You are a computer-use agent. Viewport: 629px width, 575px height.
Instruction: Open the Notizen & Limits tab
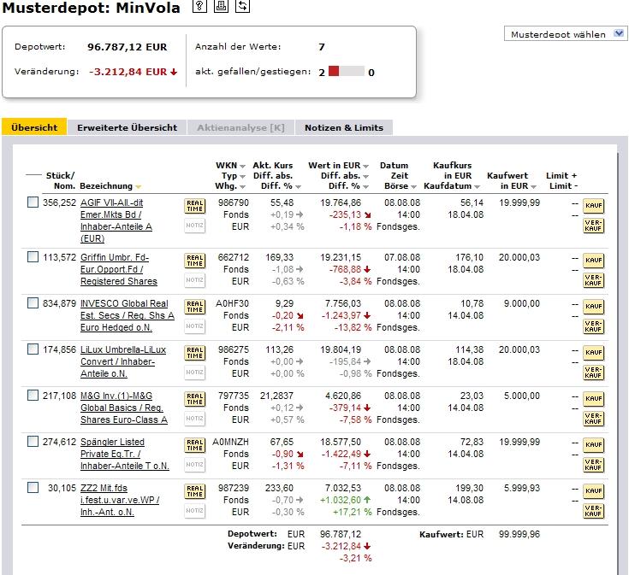tap(344, 127)
